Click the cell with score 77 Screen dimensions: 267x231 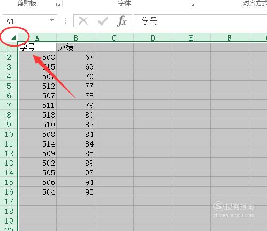(75, 86)
